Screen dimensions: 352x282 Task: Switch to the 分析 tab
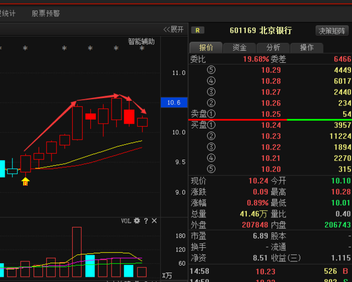pos(273,47)
